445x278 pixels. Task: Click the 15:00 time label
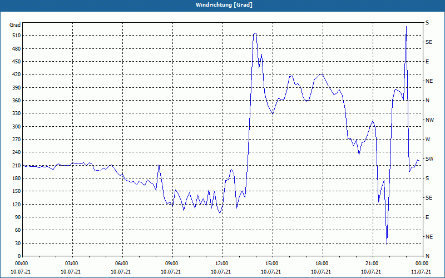coord(271,263)
